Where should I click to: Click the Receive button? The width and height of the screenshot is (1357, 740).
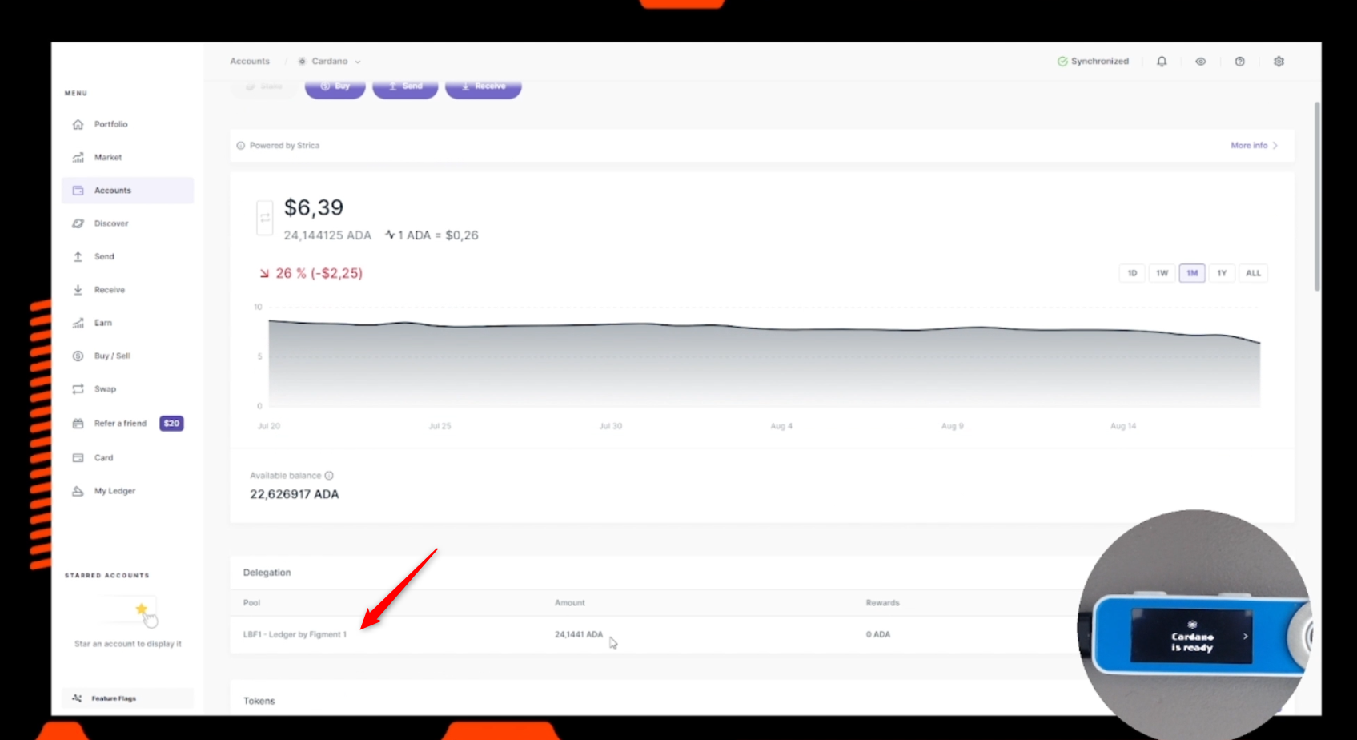coord(483,86)
